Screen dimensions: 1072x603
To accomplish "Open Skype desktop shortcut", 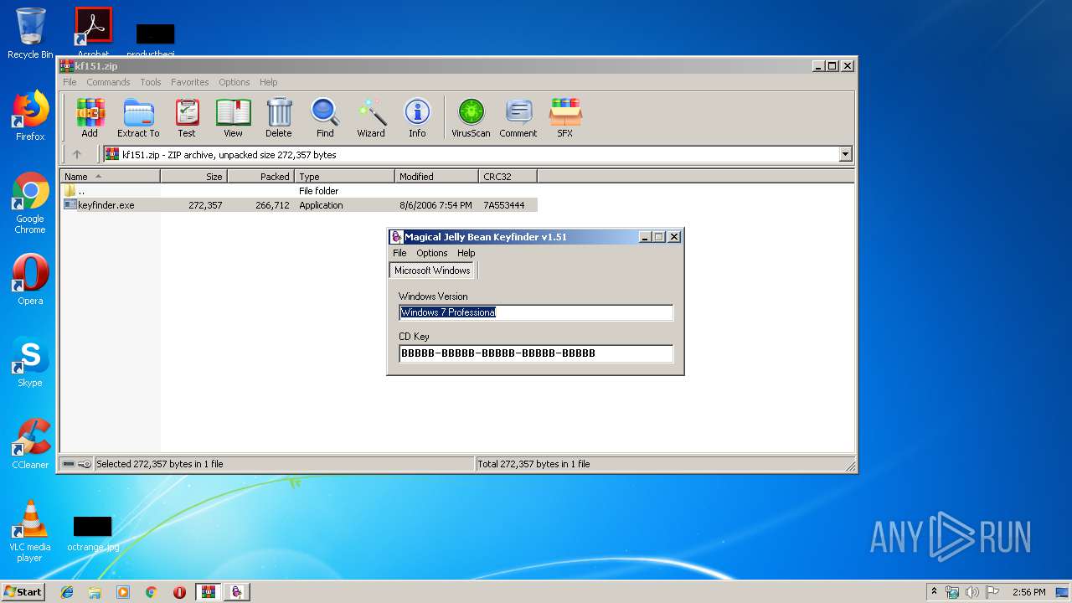I will pos(30,362).
